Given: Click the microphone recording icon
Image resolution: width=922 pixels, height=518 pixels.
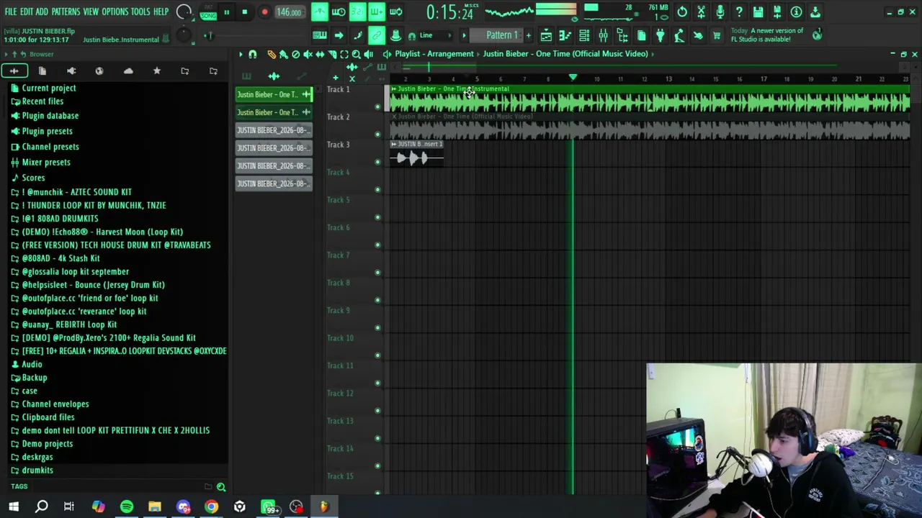Looking at the screenshot, I should (x=720, y=12).
